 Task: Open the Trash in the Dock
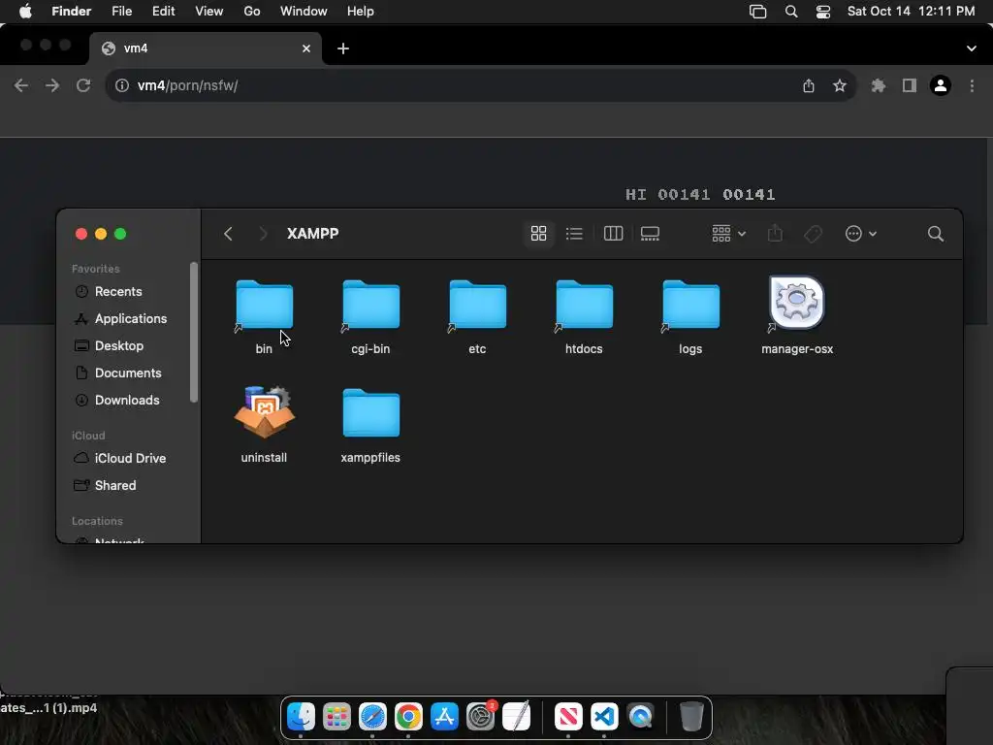point(691,717)
